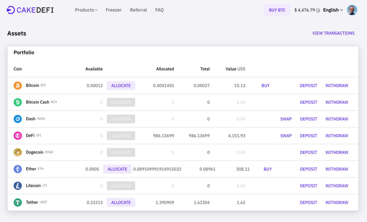
Task: Withdraw Tether
Action: (x=337, y=203)
